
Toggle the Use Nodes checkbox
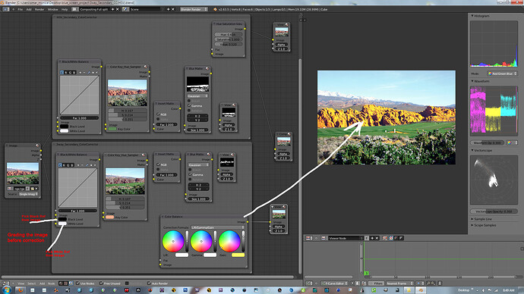[78, 283]
